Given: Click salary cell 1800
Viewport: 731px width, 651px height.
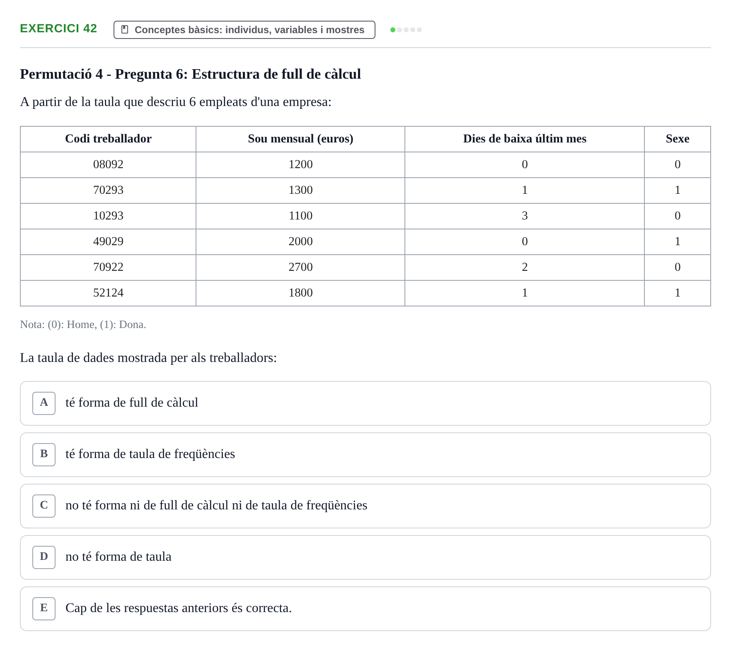Looking at the screenshot, I should (x=300, y=293).
